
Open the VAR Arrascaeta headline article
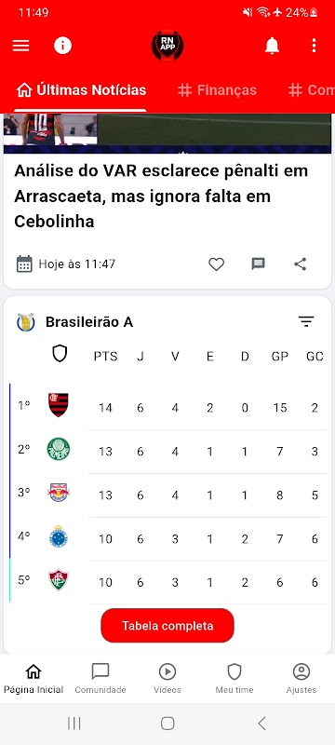pos(161,196)
